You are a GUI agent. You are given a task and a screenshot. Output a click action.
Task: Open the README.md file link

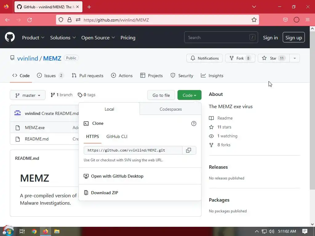(x=37, y=139)
